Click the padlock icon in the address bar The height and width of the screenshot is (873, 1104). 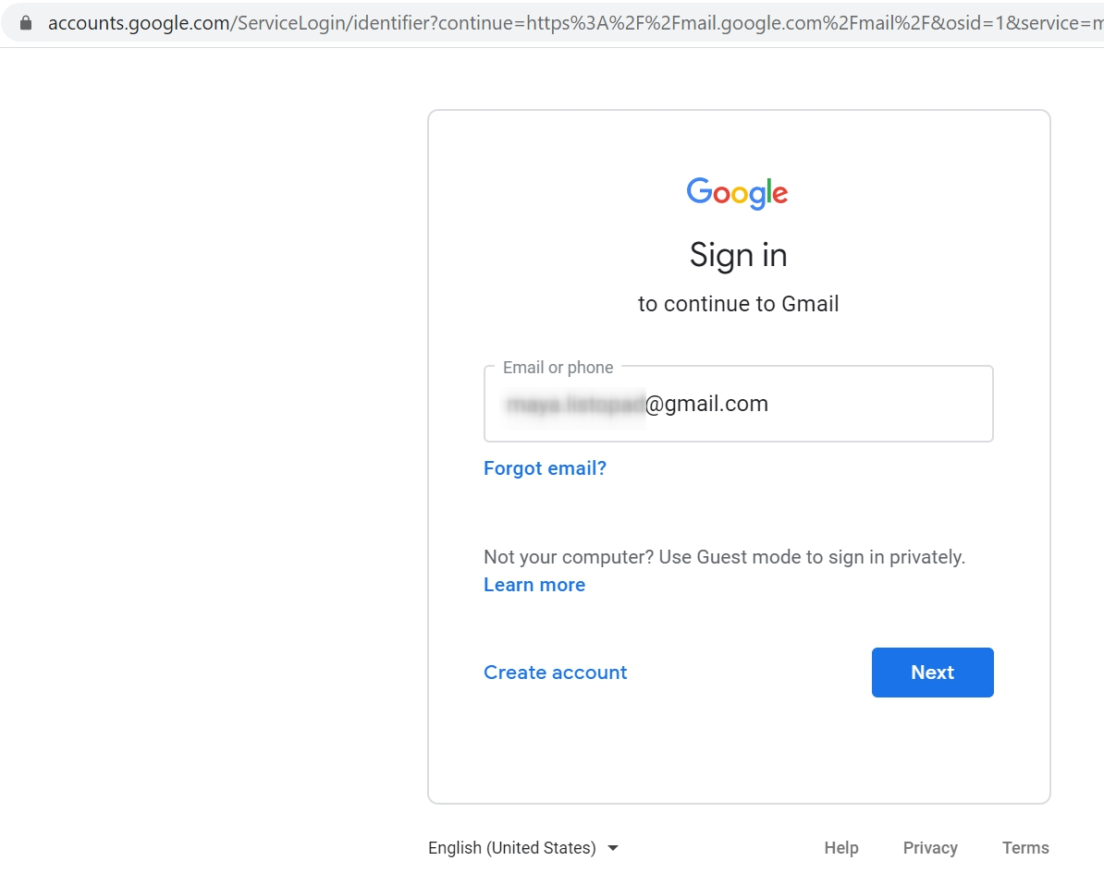pos(25,23)
